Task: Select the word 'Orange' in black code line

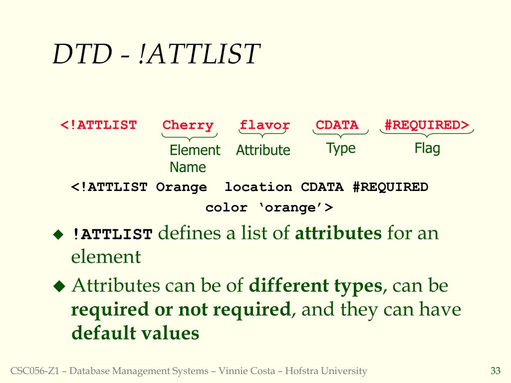Action: click(x=181, y=188)
